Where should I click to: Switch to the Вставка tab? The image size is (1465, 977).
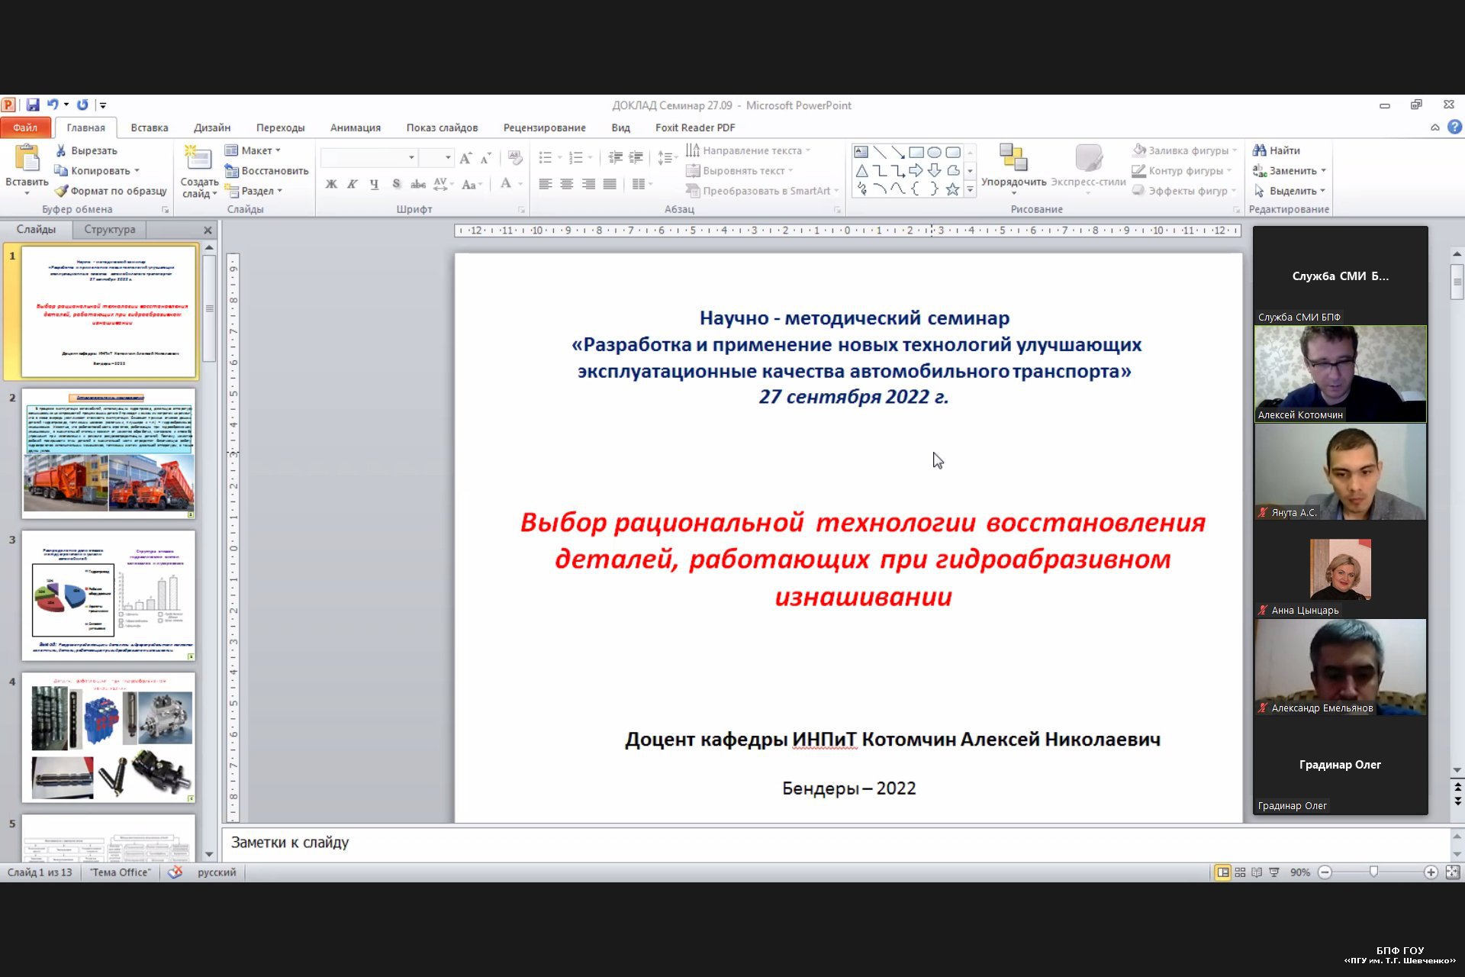(x=150, y=127)
